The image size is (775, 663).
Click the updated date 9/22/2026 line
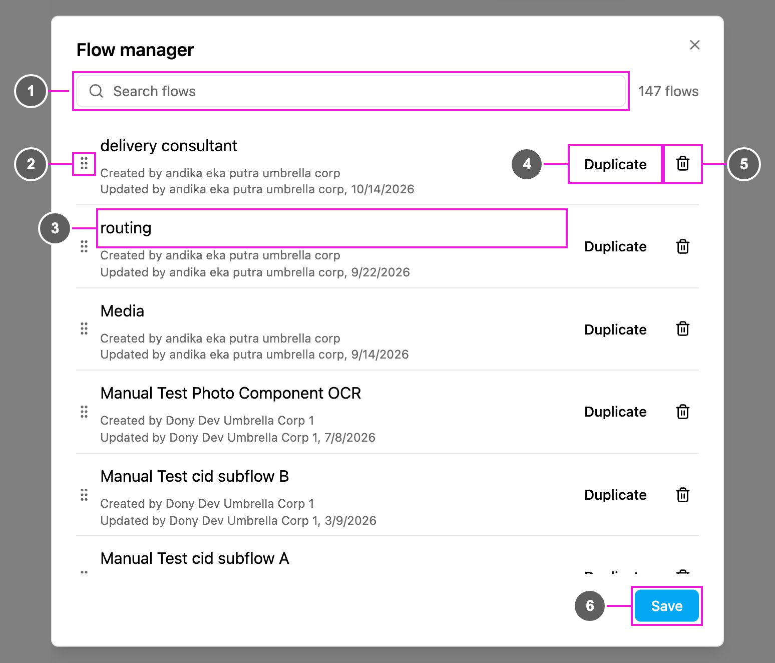[x=255, y=272]
